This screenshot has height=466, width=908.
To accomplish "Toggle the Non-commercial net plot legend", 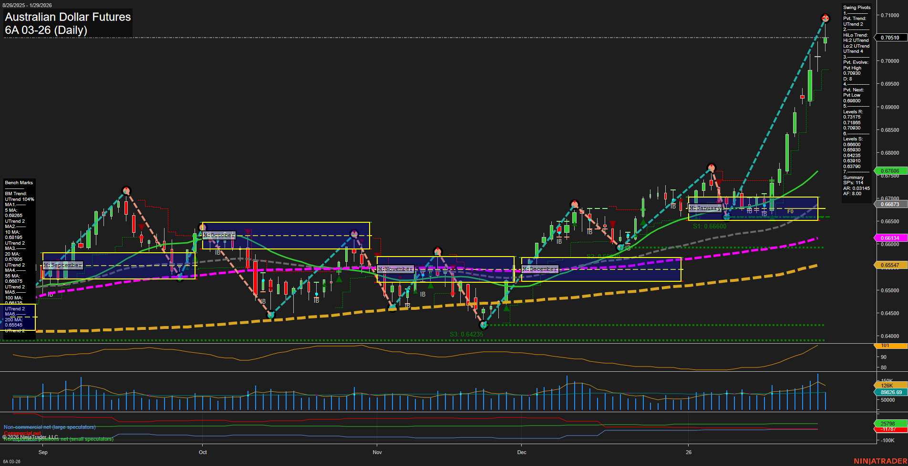I will [49, 427].
